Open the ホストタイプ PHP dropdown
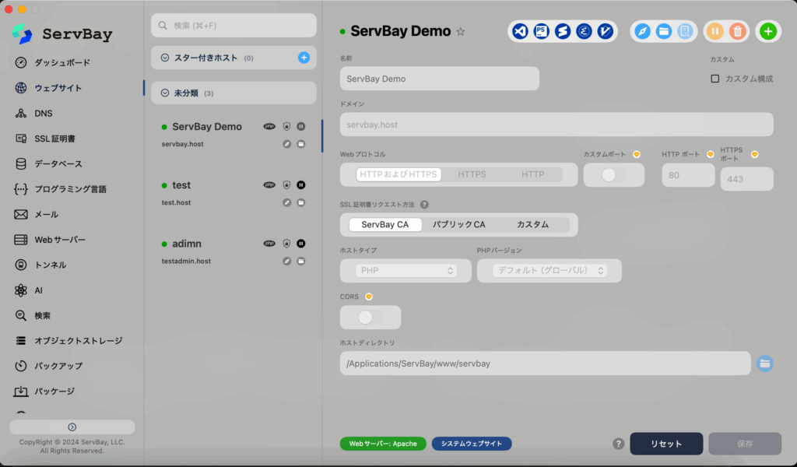The image size is (797, 467). [x=406, y=271]
